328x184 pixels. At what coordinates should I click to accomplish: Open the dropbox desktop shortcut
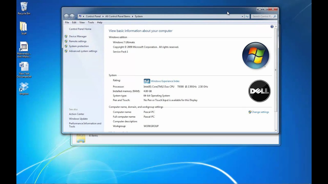click(x=24, y=88)
